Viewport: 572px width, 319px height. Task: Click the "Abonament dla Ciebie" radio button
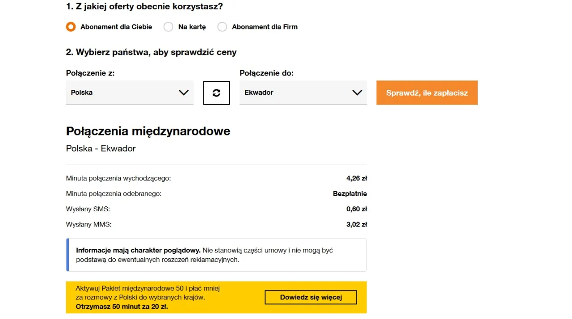[71, 27]
